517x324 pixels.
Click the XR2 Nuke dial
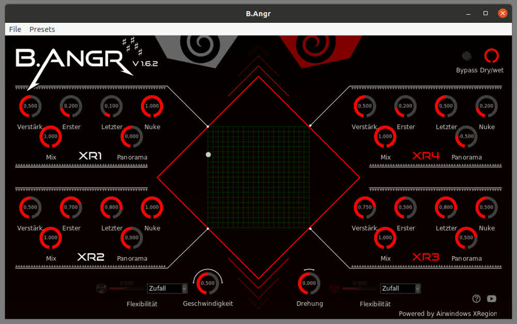152,207
